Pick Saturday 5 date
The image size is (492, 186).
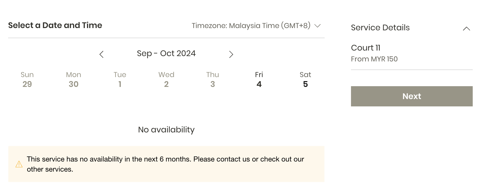[305, 80]
